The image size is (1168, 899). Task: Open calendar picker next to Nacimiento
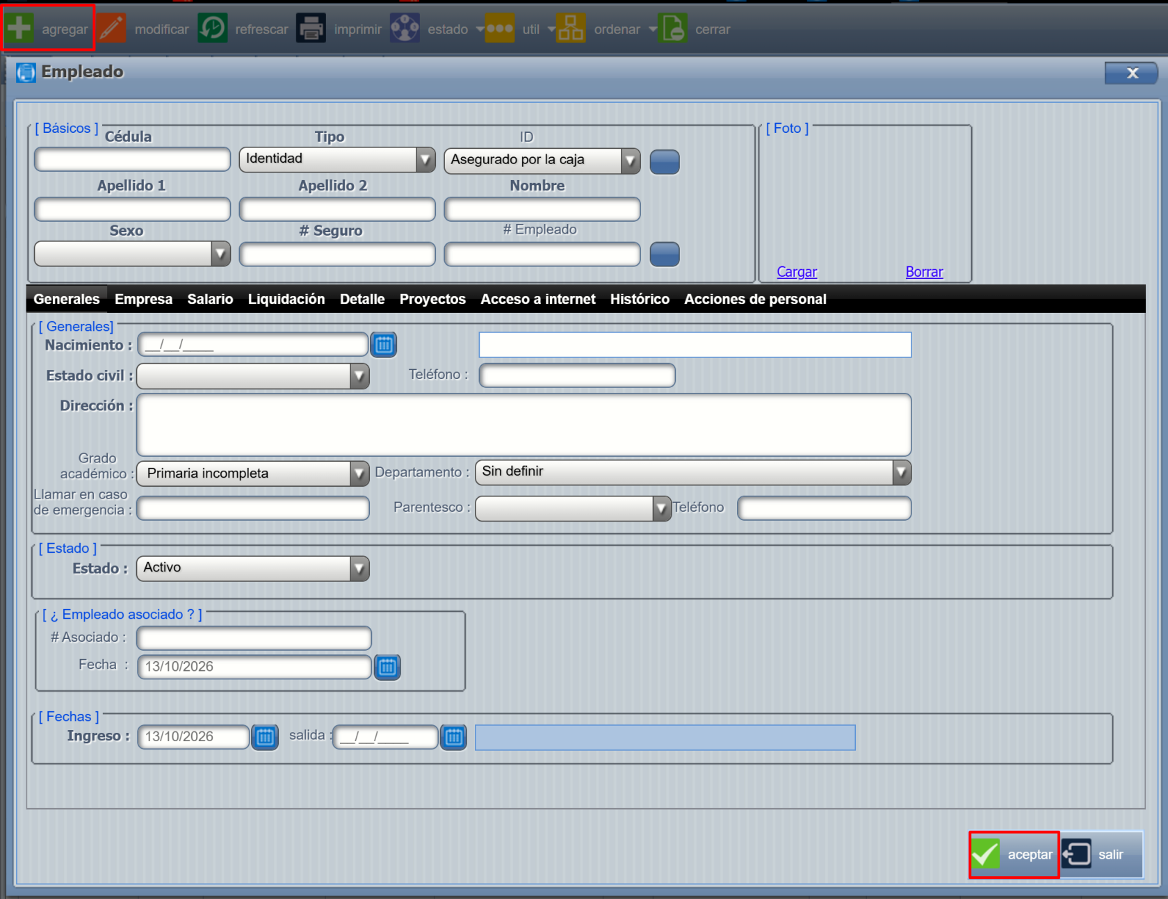pyautogui.click(x=384, y=344)
